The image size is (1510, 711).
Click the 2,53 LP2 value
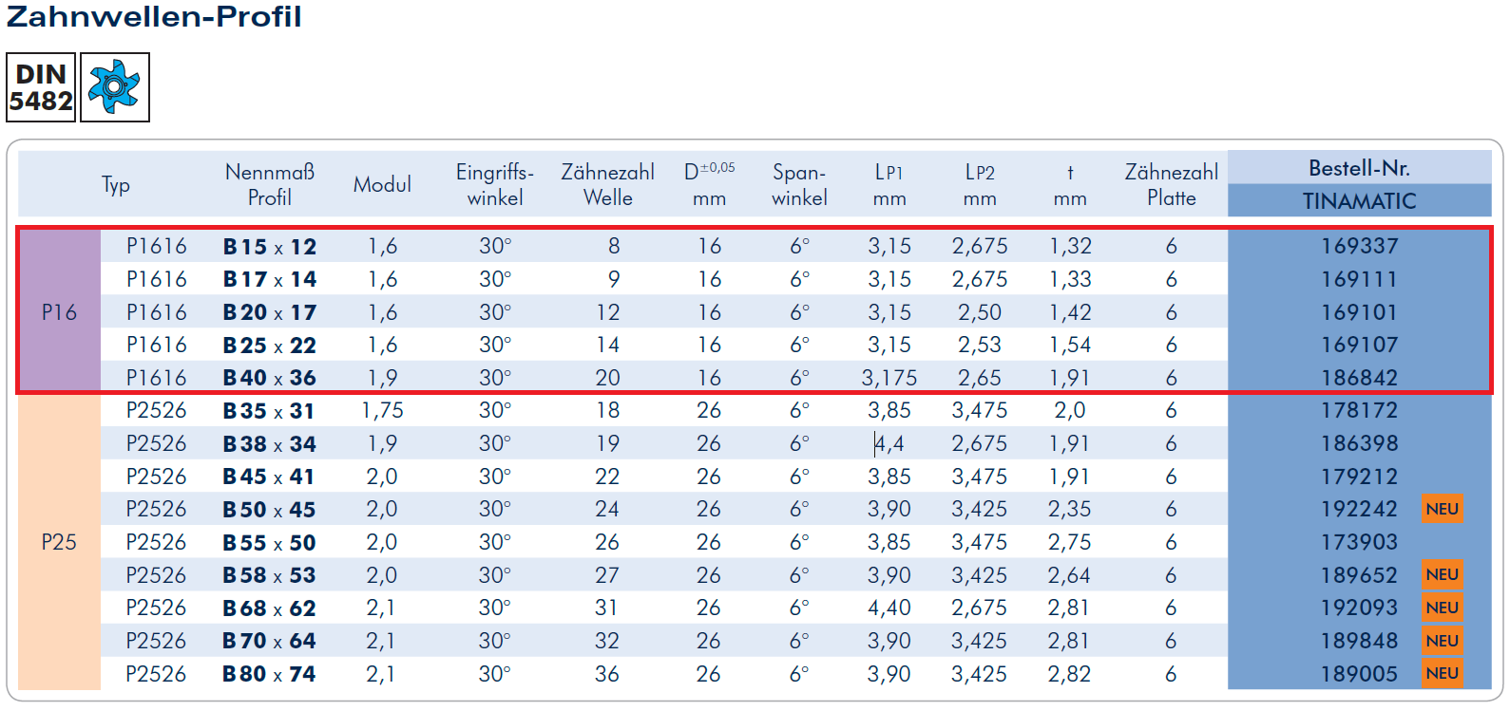tap(980, 346)
